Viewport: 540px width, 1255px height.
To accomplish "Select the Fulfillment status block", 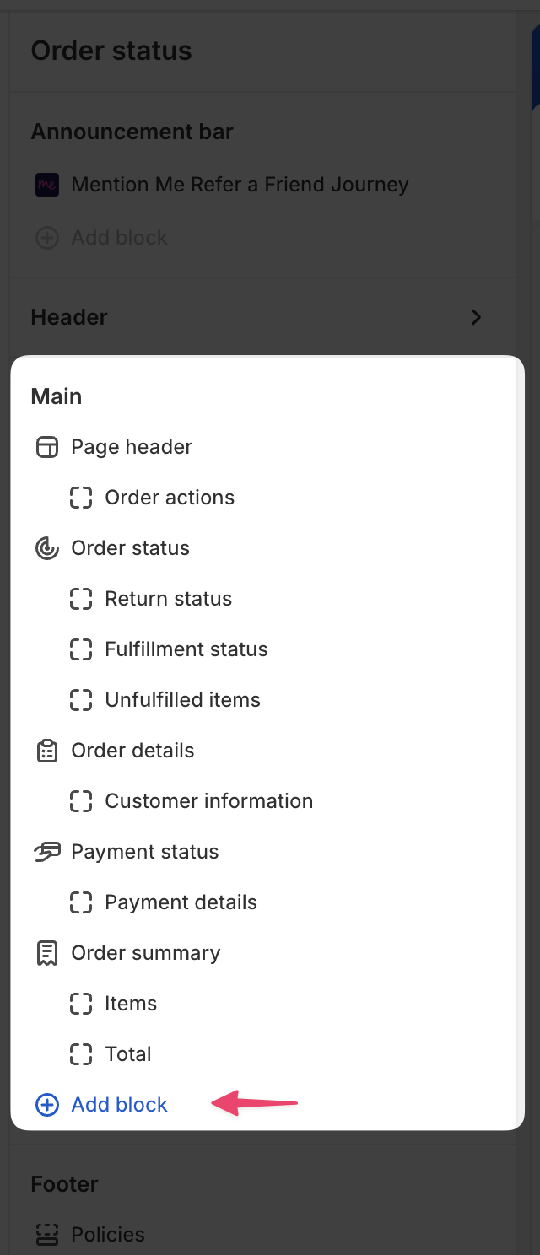I will tap(186, 649).
